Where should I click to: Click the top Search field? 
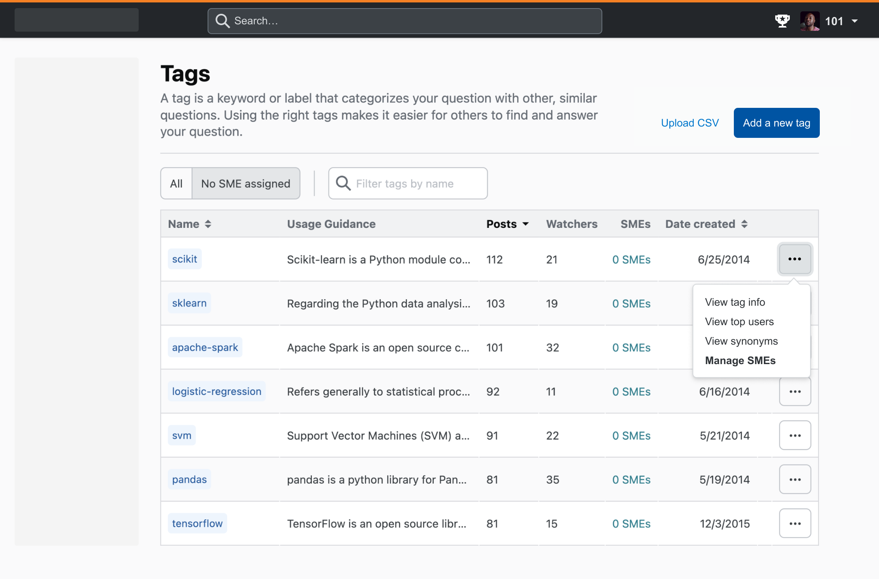(405, 21)
